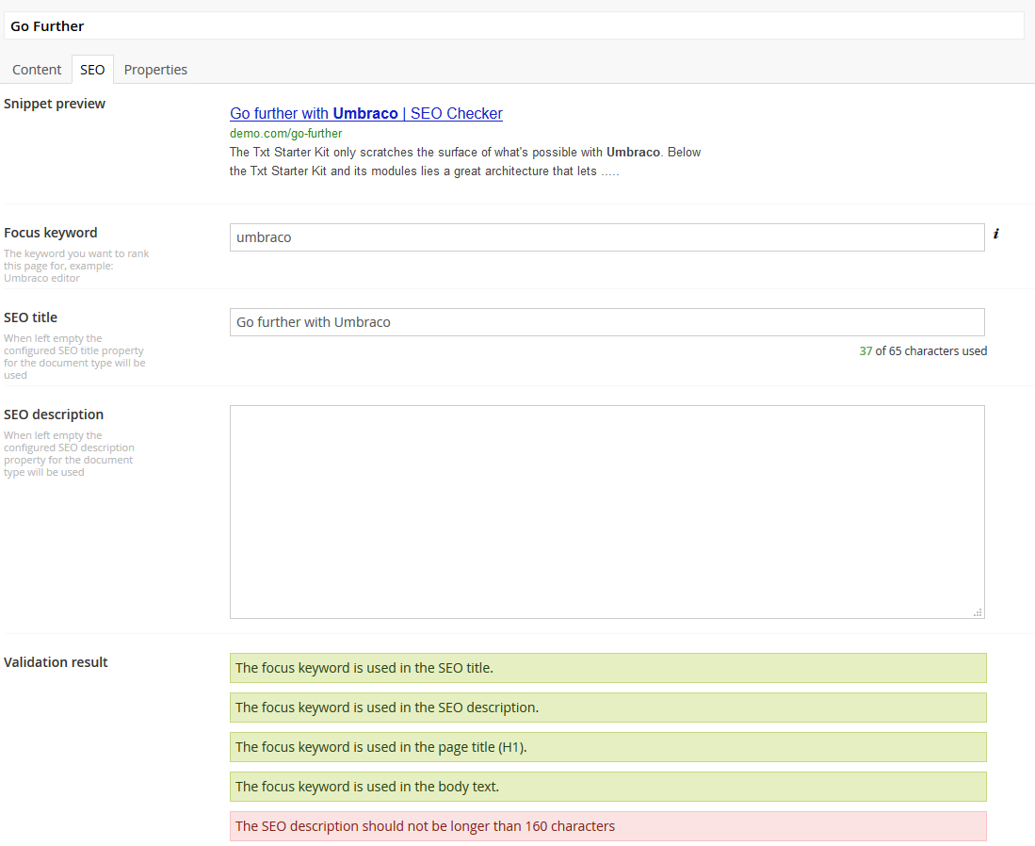Click the Focus keyword input field

click(606, 237)
